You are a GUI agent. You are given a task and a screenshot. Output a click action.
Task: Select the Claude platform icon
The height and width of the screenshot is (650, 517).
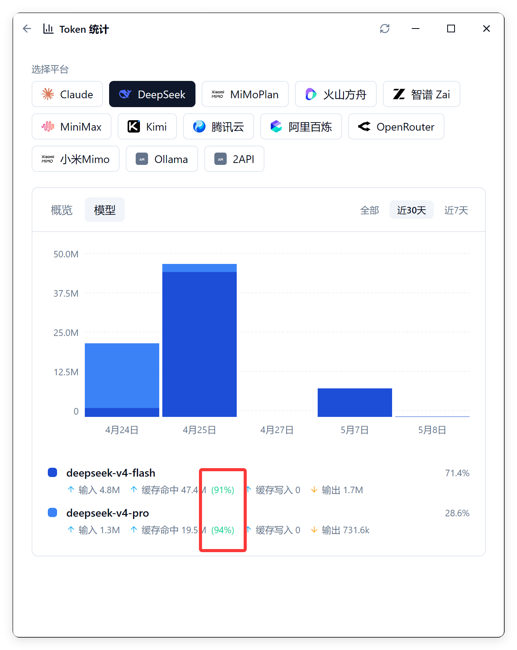click(x=48, y=94)
